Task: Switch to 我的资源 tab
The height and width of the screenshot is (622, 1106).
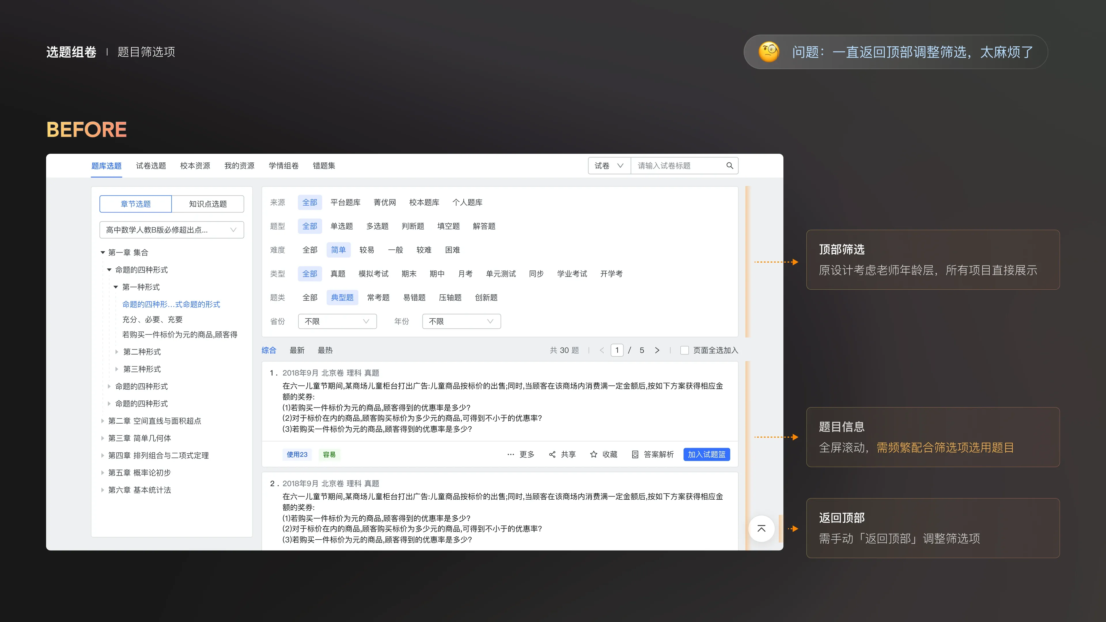Action: click(x=239, y=166)
